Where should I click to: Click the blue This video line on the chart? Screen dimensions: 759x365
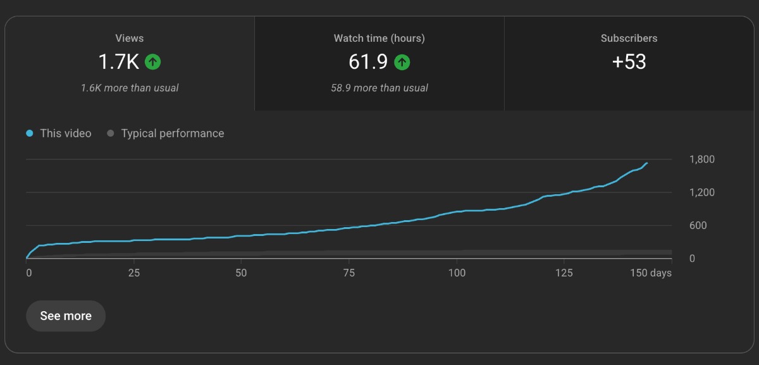coord(349,228)
